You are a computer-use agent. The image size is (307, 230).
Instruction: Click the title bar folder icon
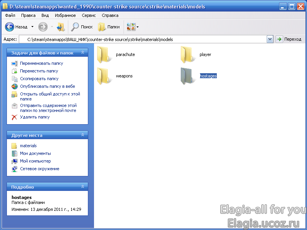click(5, 7)
